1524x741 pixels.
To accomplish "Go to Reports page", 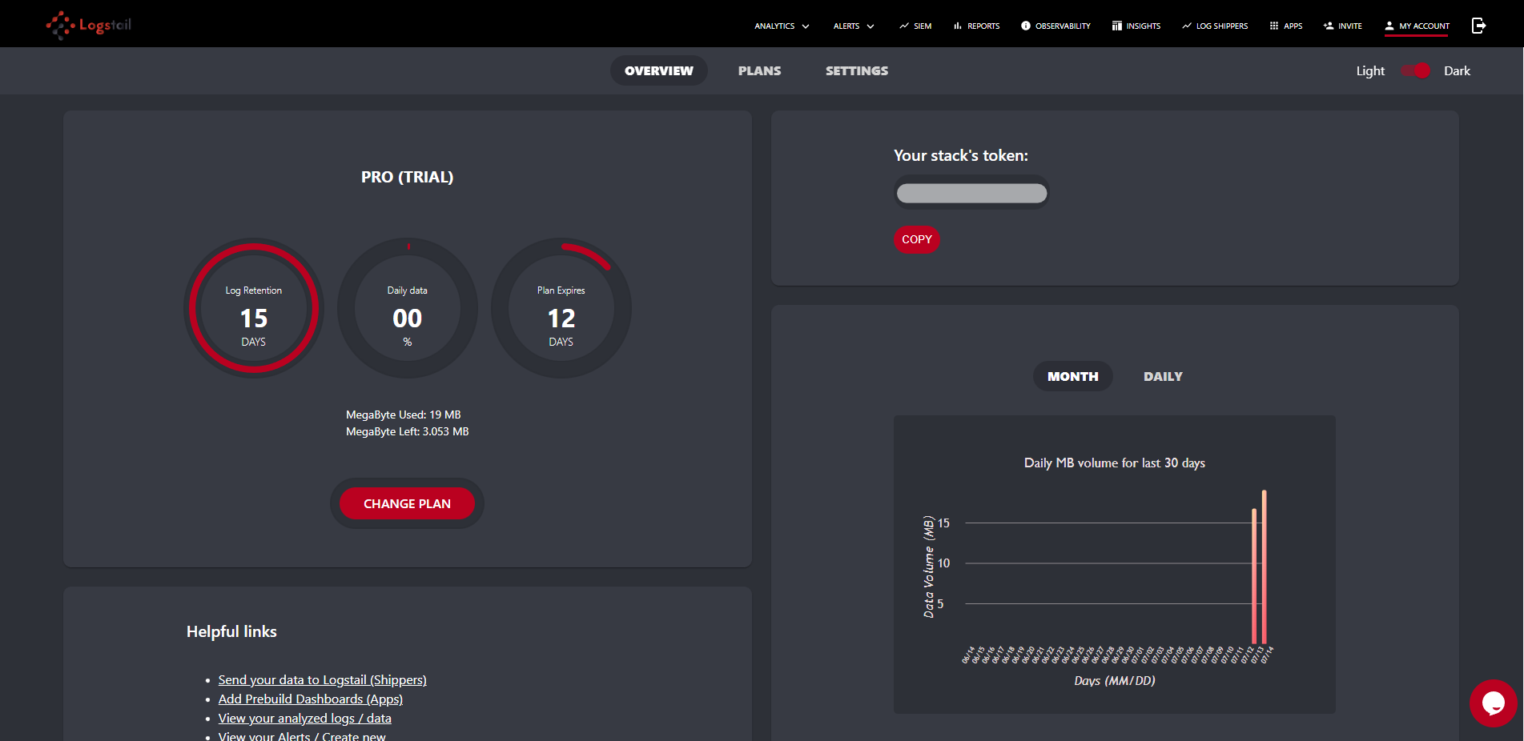I will point(976,26).
